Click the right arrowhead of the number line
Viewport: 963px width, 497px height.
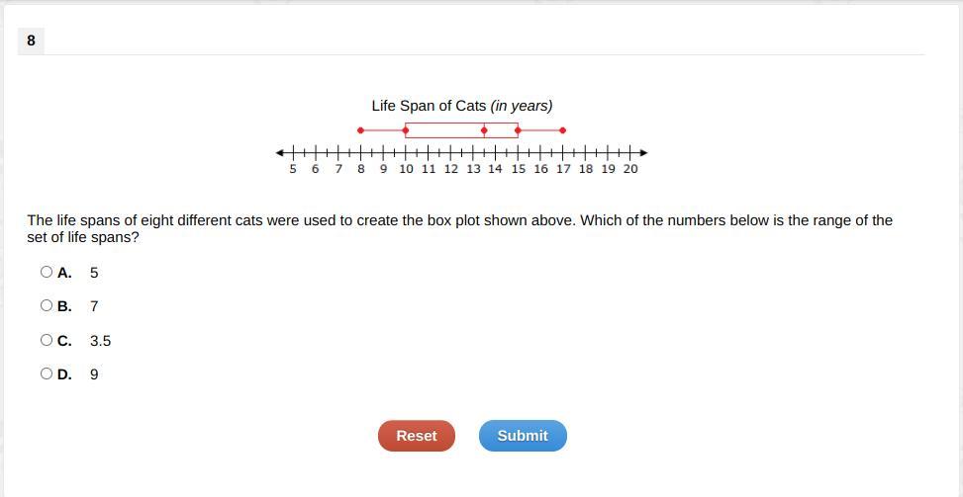644,153
